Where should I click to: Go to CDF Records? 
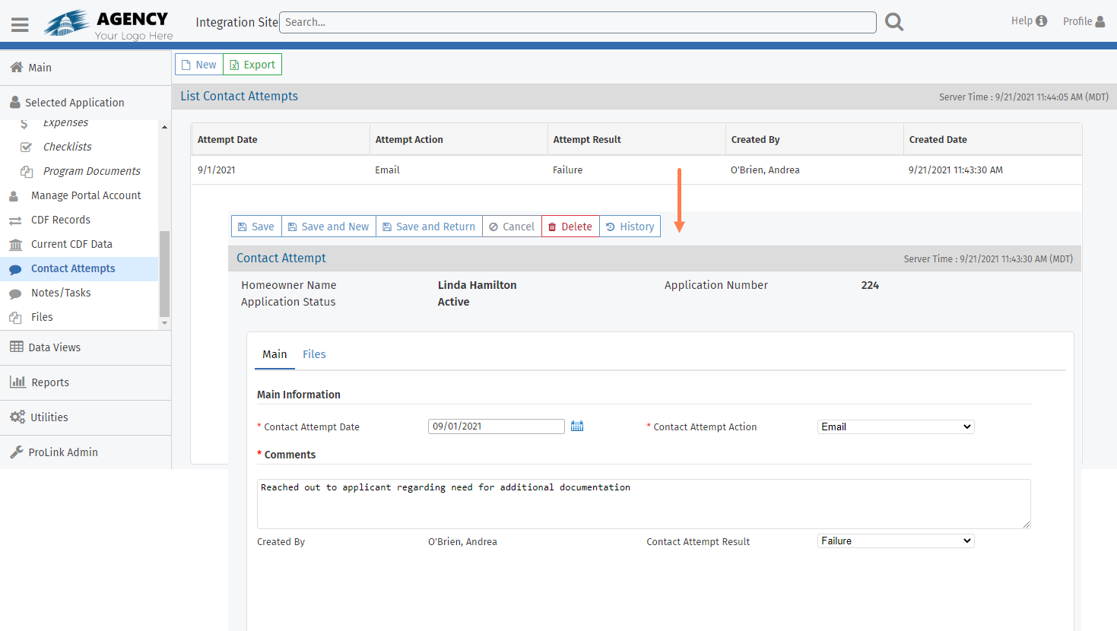[x=61, y=220]
